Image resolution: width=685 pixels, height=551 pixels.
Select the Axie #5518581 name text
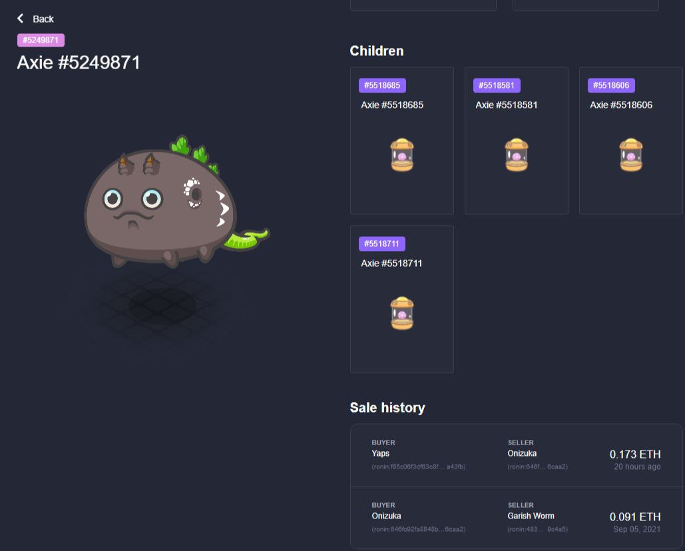point(507,104)
